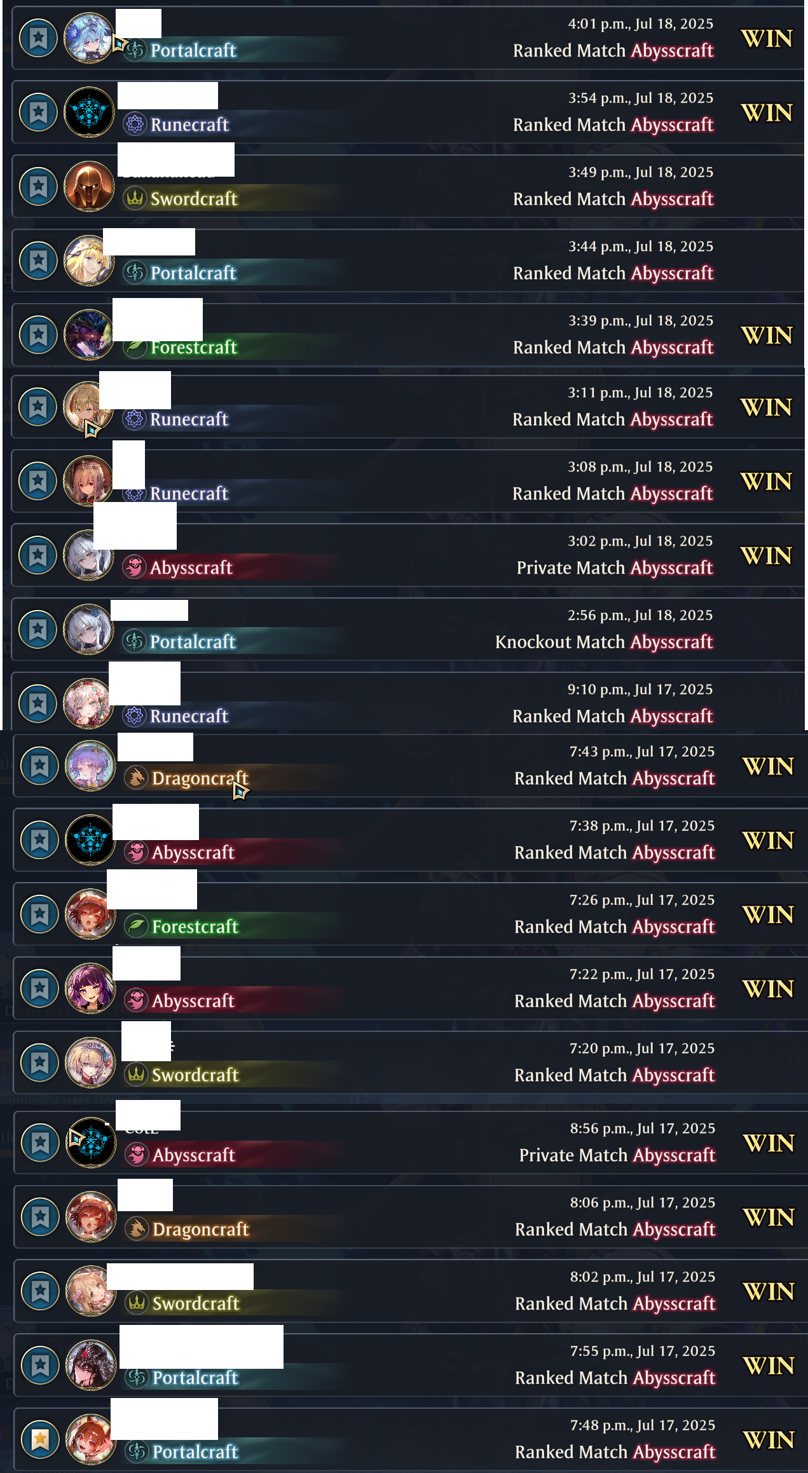
Task: Toggle favorite star on the 3:02 p.m. Private Match
Action: click(38, 555)
